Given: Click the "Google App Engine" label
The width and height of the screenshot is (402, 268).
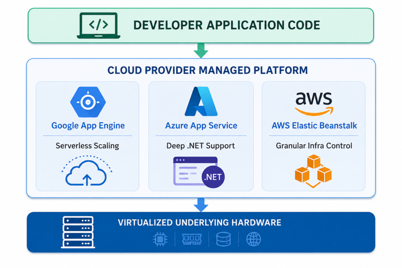Looking at the screenshot, I should [88, 126].
